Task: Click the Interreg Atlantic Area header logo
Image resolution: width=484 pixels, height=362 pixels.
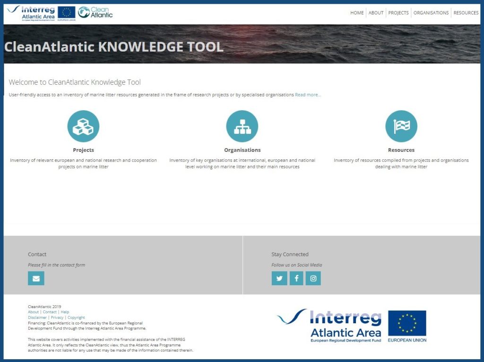Action: click(x=31, y=13)
